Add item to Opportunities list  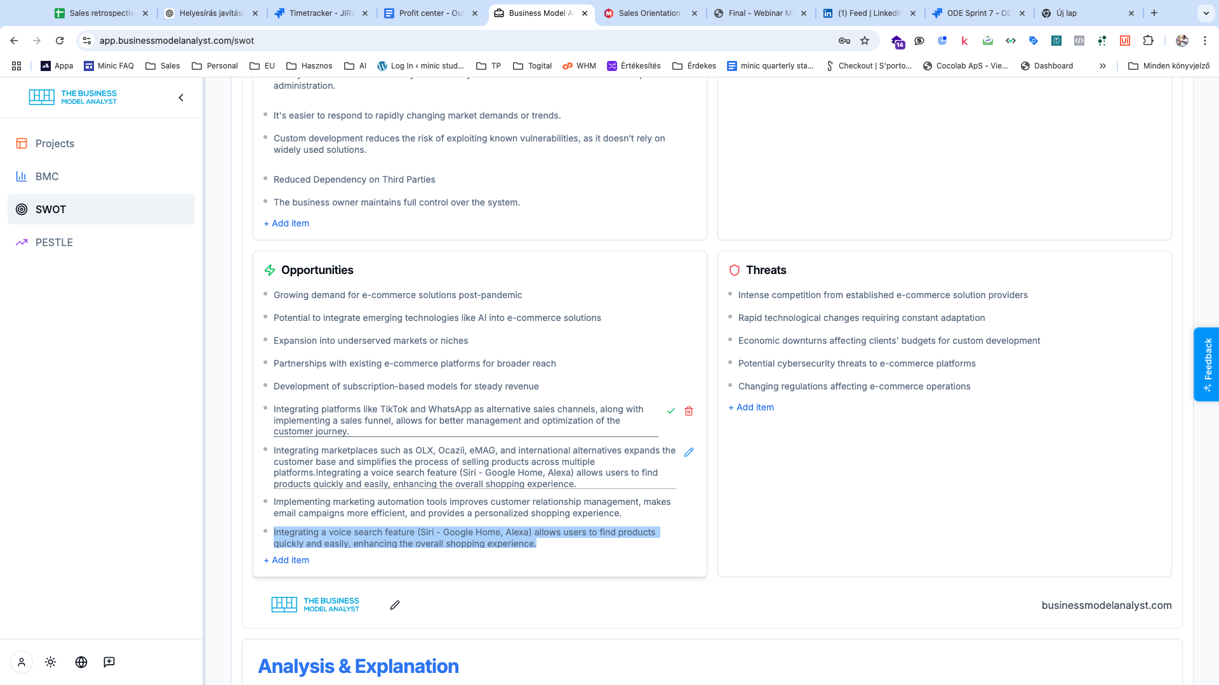coord(286,560)
